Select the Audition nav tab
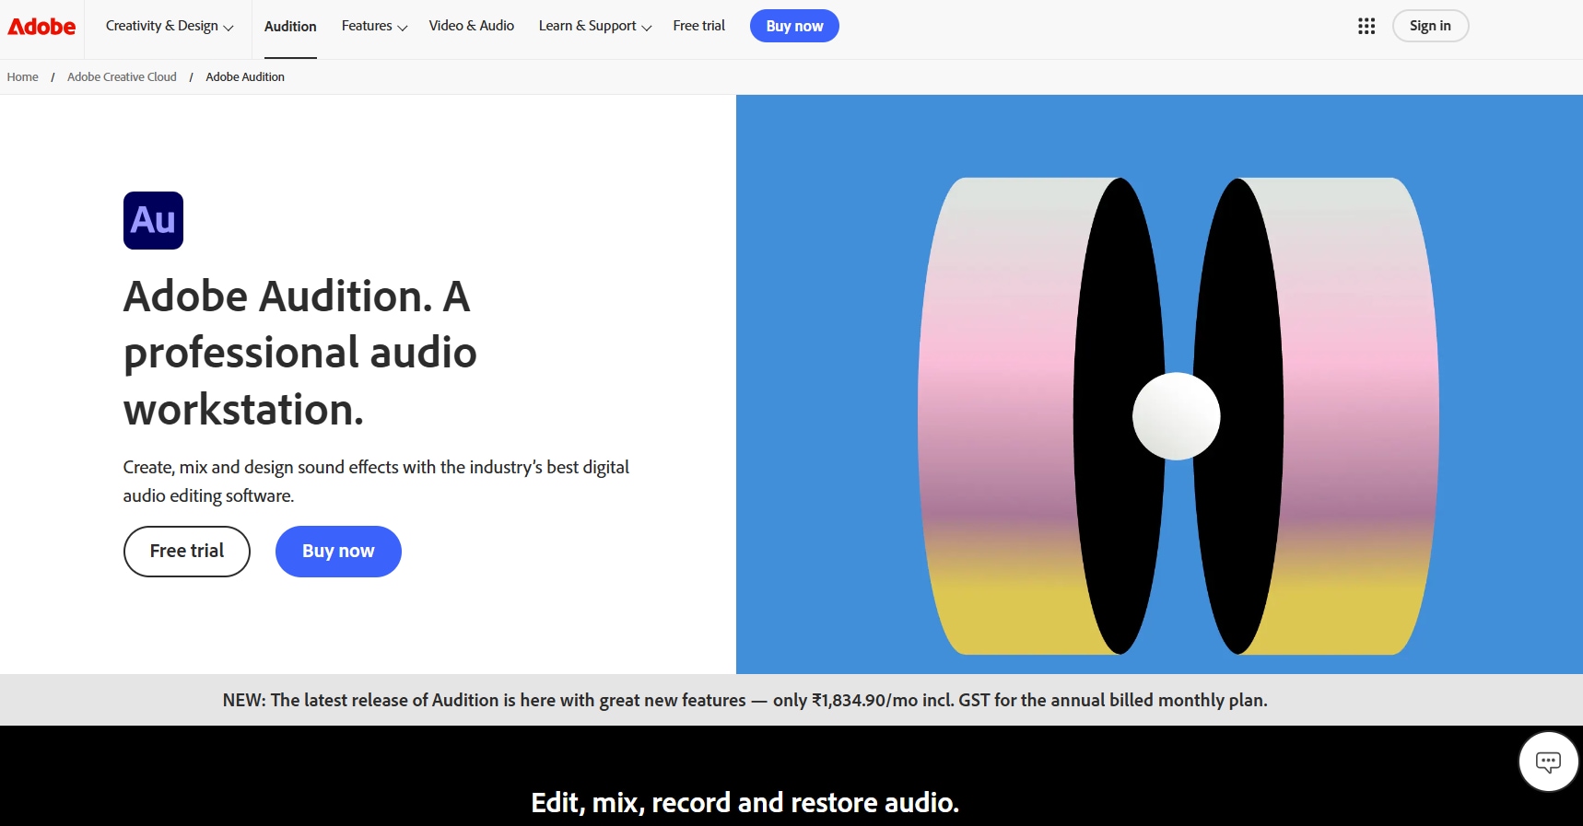Viewport: 1583px width, 826px height. point(290,27)
